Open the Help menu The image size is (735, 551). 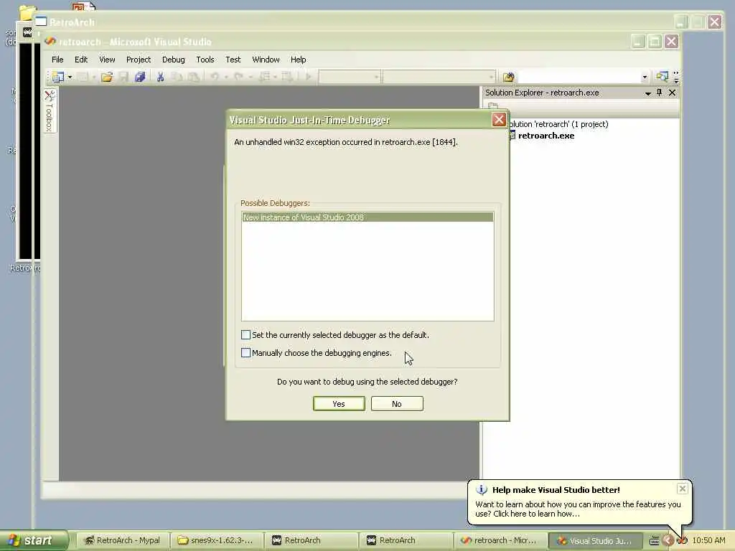298,60
